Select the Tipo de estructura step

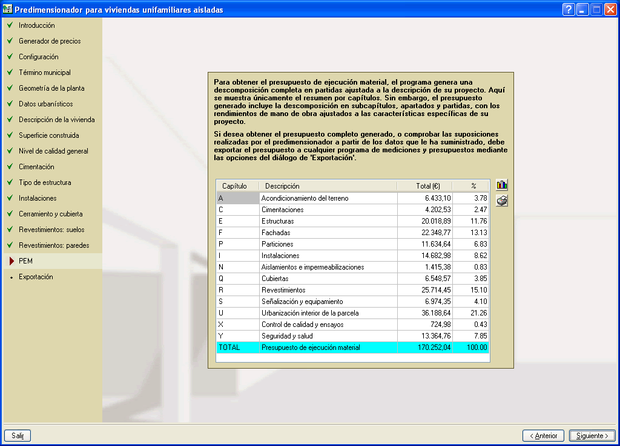click(x=45, y=183)
